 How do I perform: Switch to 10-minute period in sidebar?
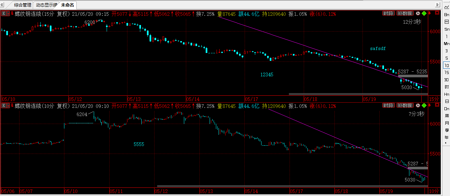pos(446,65)
